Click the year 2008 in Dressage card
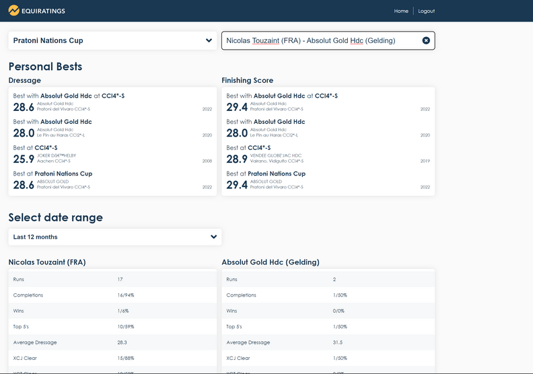This screenshot has height=374, width=533. [x=207, y=161]
